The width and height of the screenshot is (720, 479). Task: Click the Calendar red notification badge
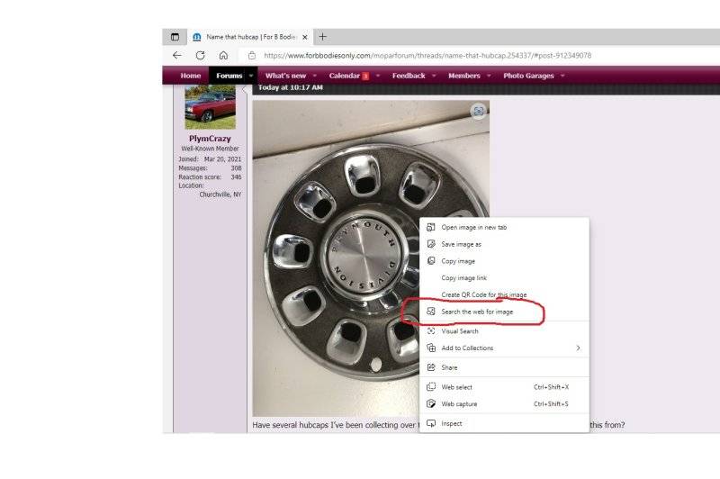(365, 77)
